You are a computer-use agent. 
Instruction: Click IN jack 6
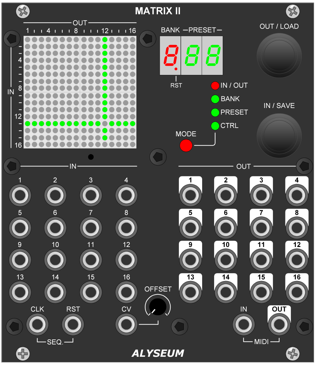[55, 228]
